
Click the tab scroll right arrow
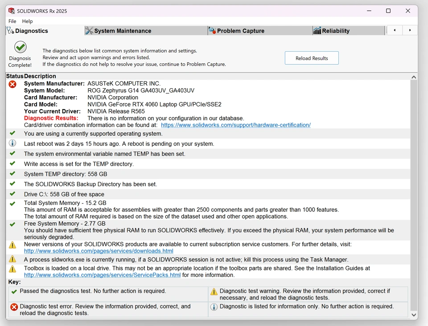click(410, 30)
